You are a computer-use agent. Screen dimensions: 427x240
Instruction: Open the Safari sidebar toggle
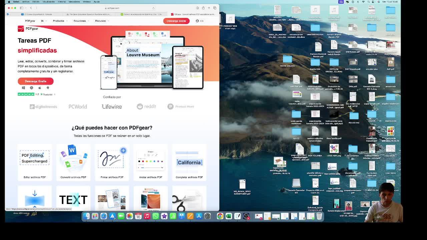21,8
